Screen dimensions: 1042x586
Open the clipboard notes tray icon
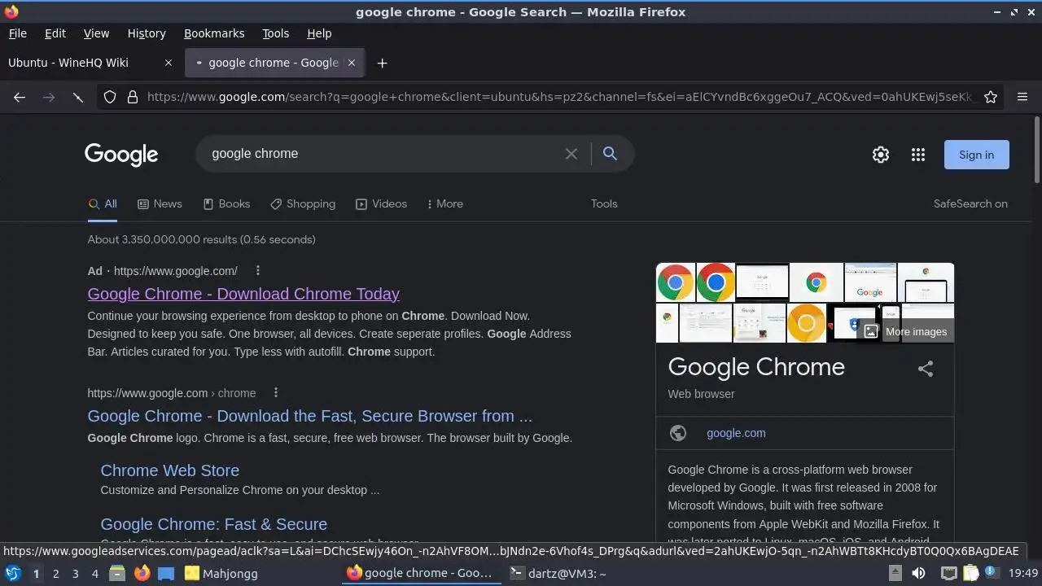tap(970, 573)
